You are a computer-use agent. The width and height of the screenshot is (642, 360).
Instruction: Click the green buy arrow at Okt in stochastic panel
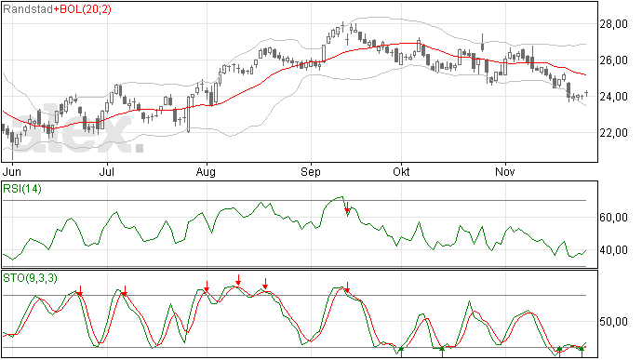tap(401, 353)
